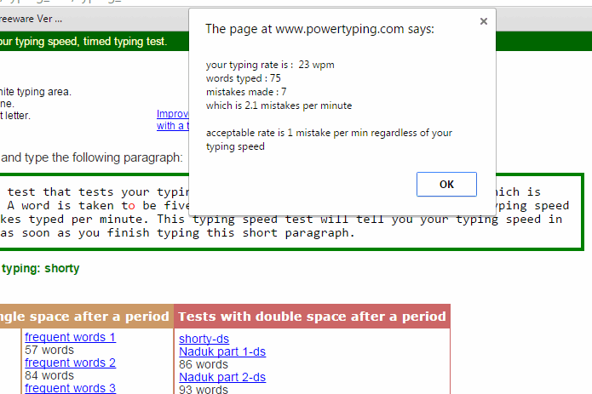
Task: Close the powertyping.com alert dialog
Action: pyautogui.click(x=483, y=21)
